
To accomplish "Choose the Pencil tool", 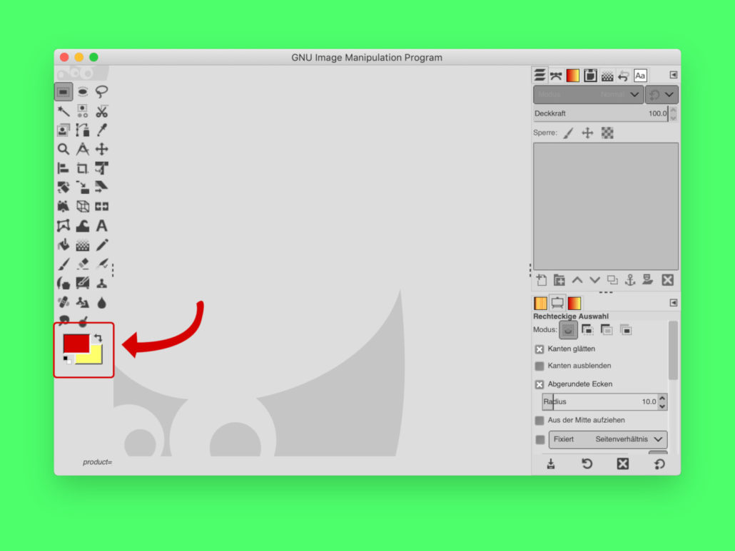I will point(102,245).
